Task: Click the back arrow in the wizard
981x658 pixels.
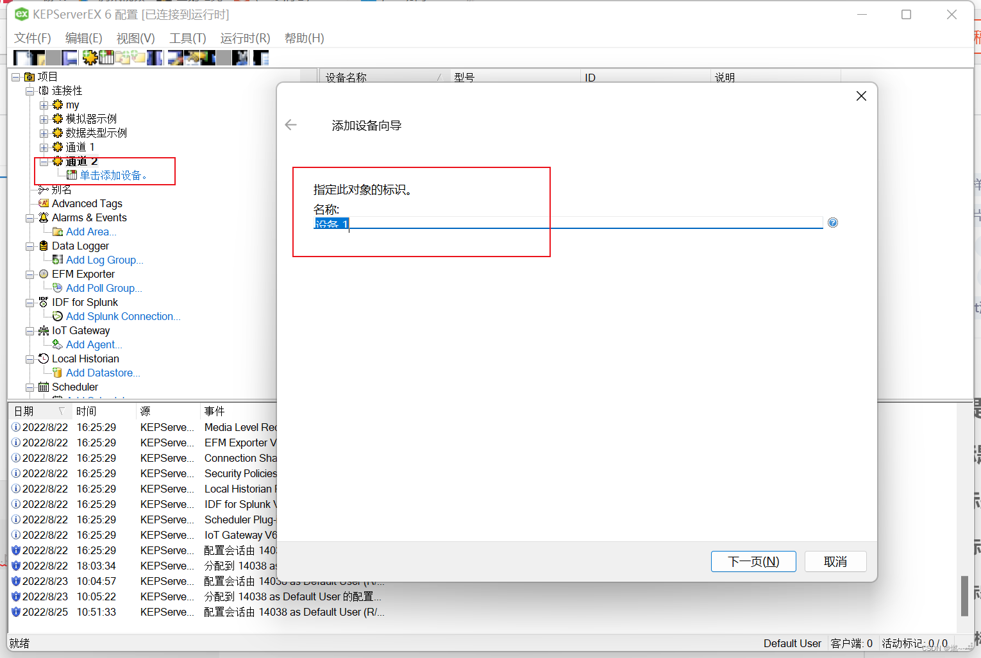Action: [x=291, y=125]
